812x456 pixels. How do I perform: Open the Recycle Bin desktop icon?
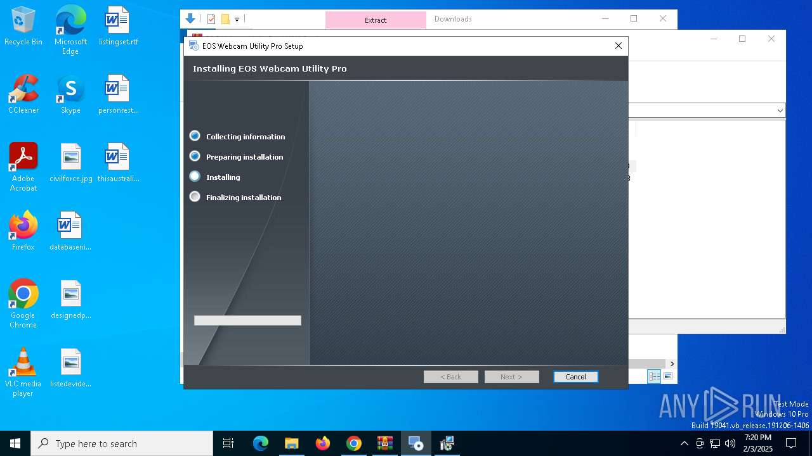[23, 27]
